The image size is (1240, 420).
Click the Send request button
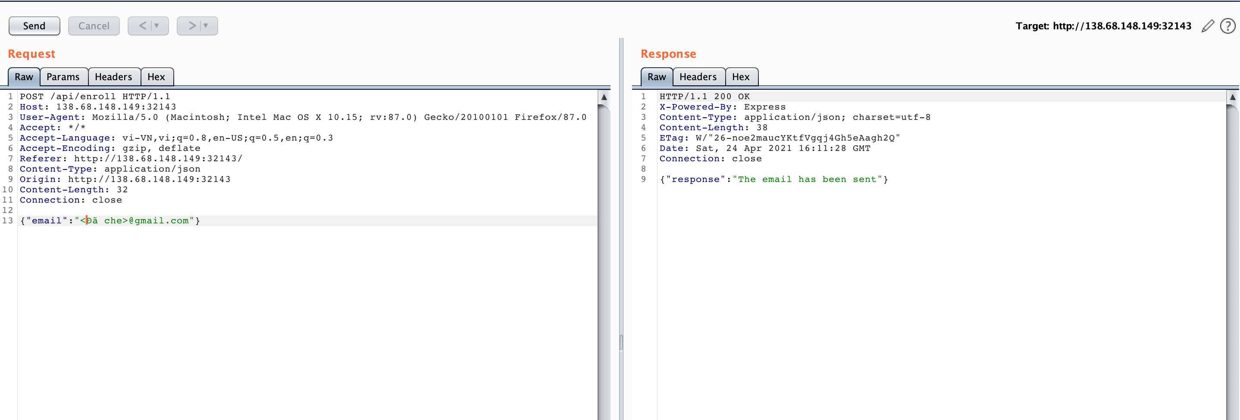(34, 26)
